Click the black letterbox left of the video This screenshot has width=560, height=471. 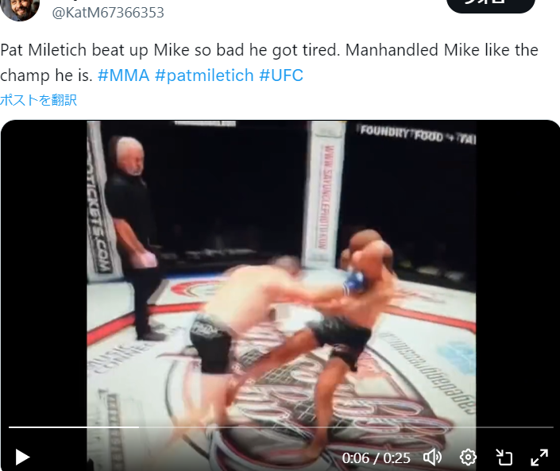click(x=44, y=272)
